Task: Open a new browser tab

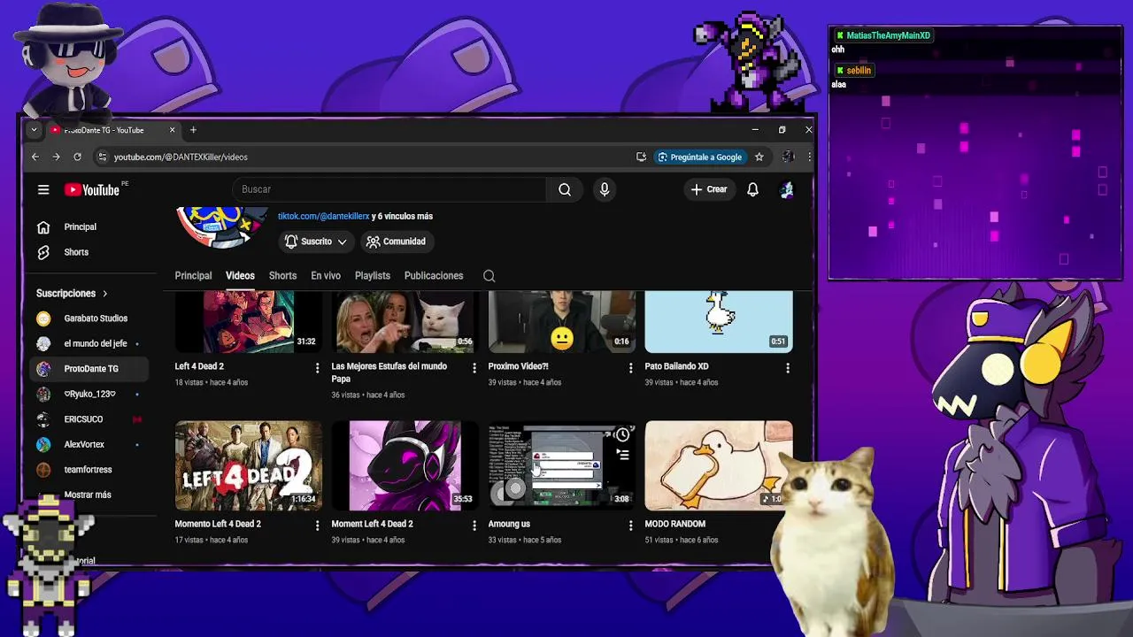Action: point(193,130)
